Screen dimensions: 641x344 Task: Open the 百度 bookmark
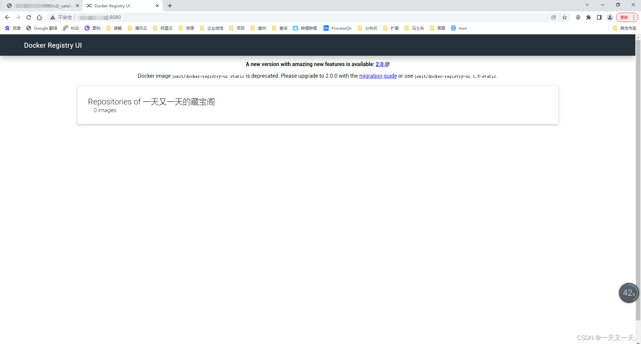[x=12, y=28]
